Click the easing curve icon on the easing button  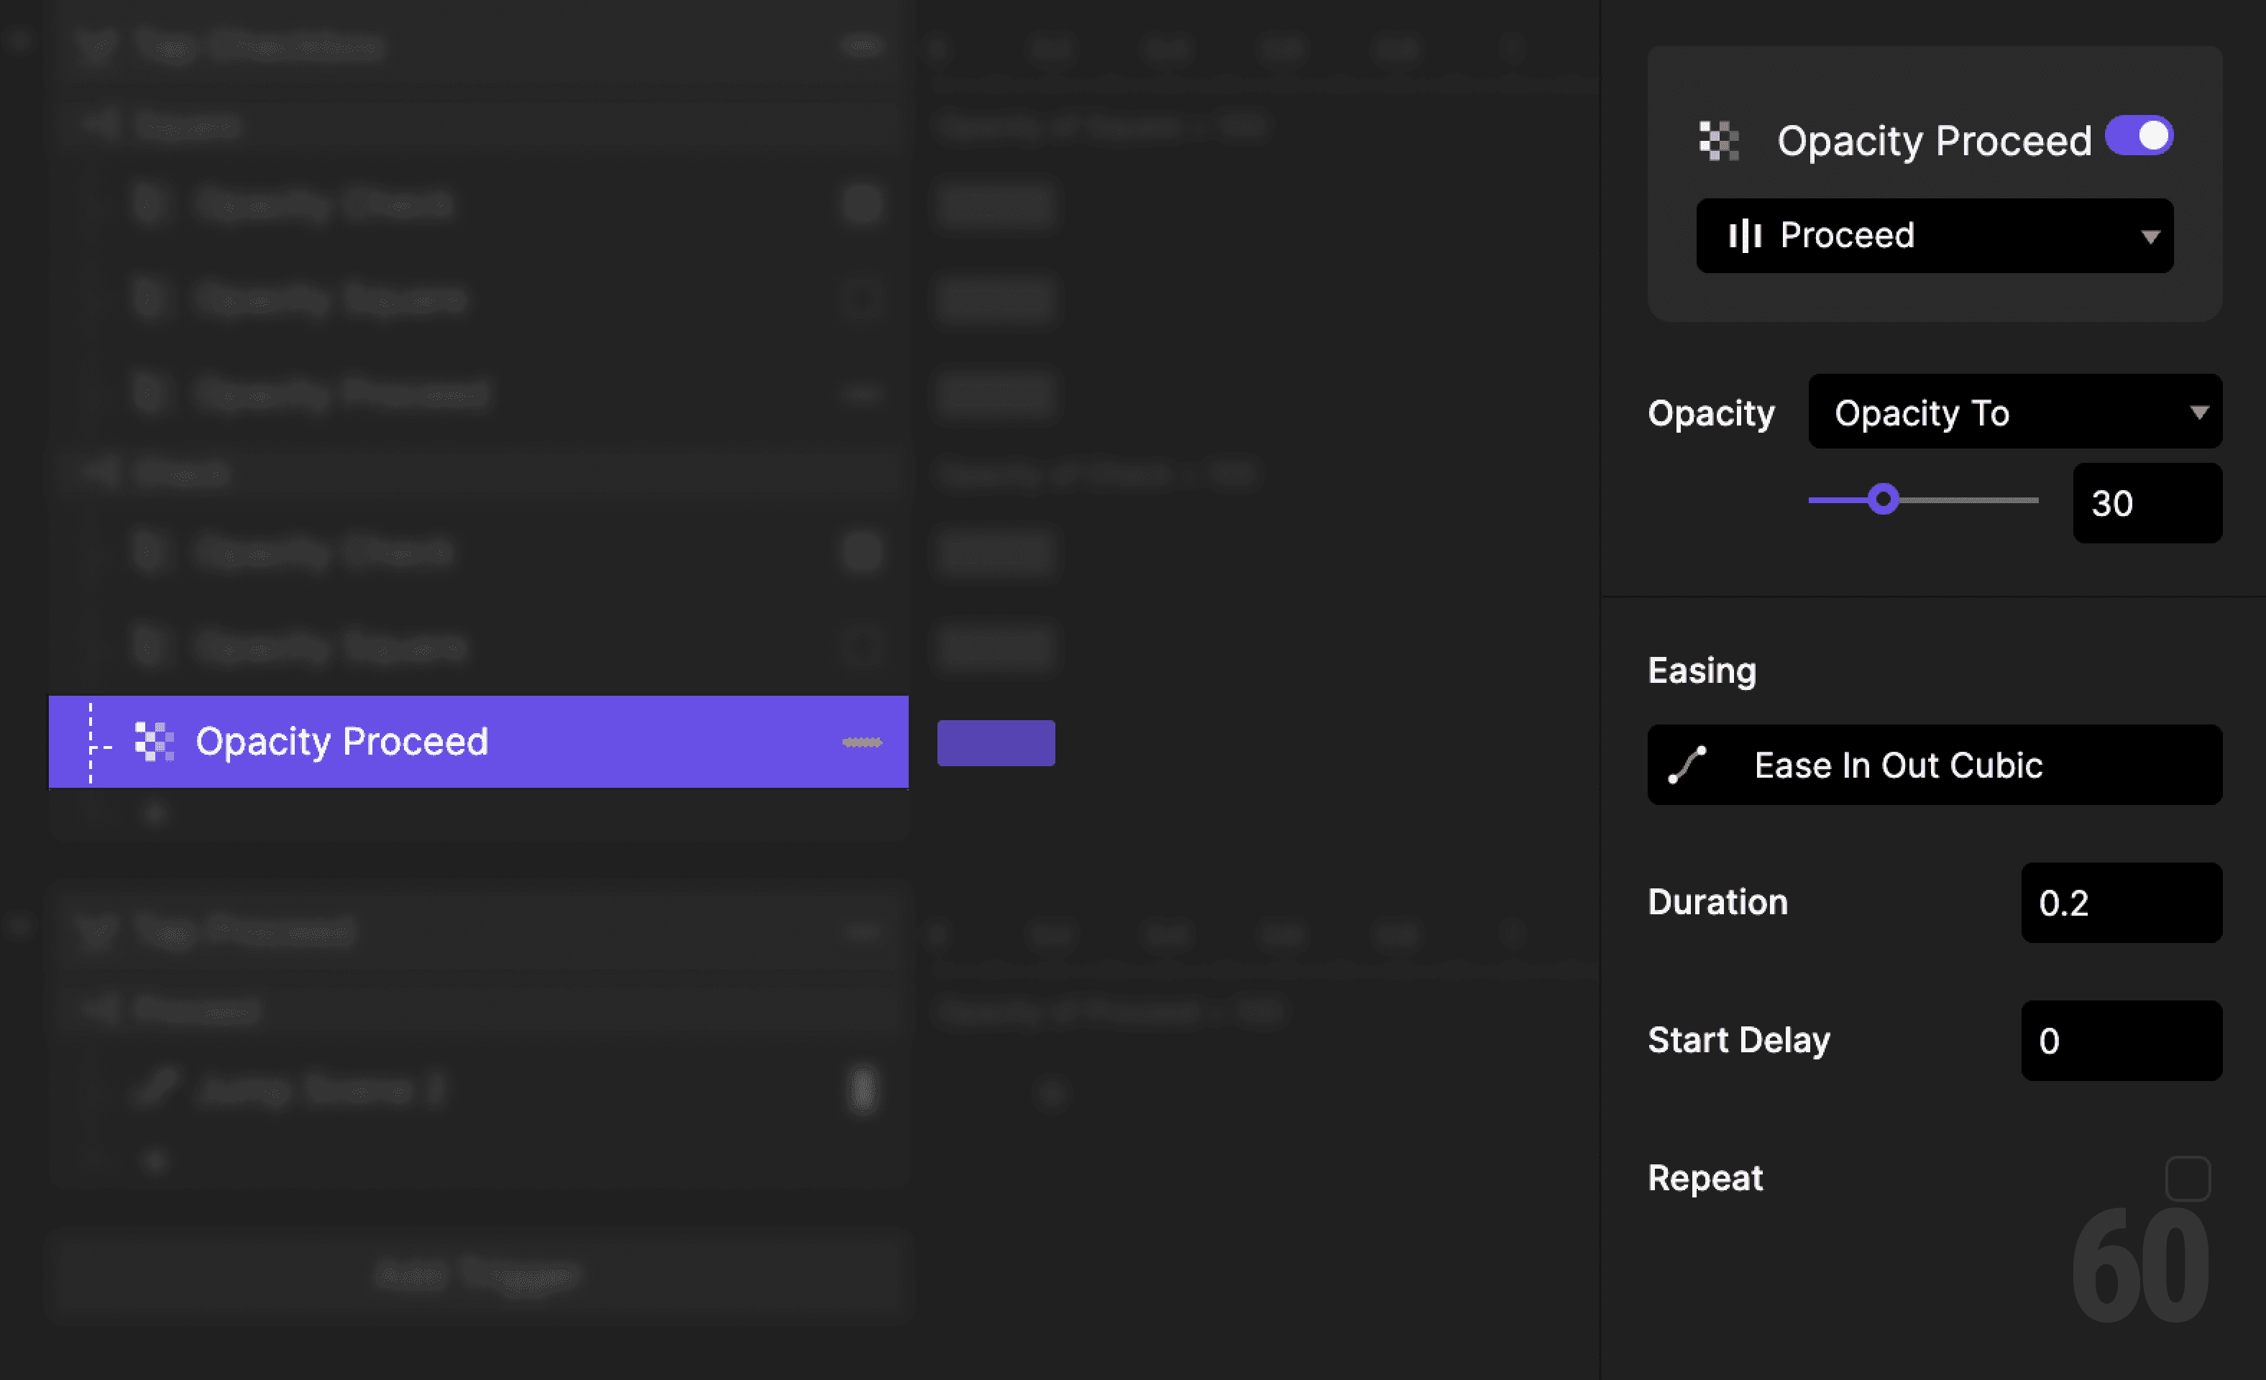click(x=1689, y=765)
